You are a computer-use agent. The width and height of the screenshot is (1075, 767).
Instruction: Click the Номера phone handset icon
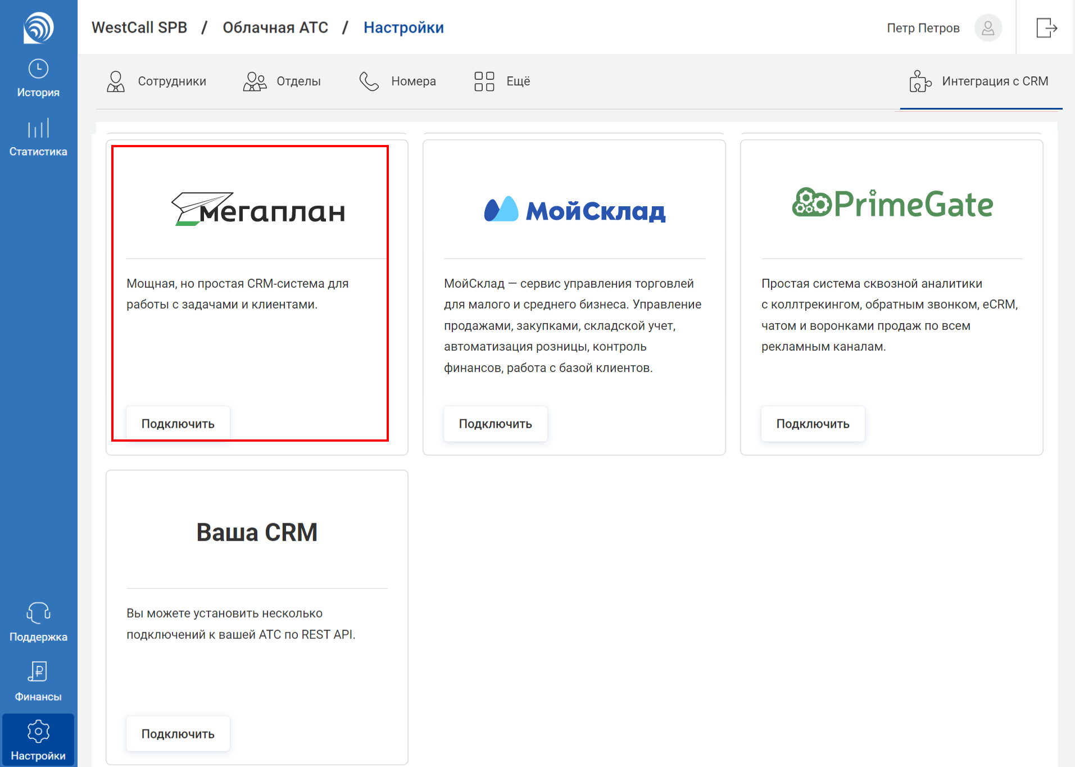pos(369,81)
